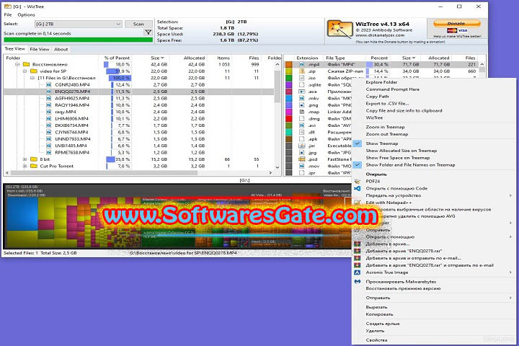
Task: Click the .psd extension file icon
Action: (x=302, y=159)
